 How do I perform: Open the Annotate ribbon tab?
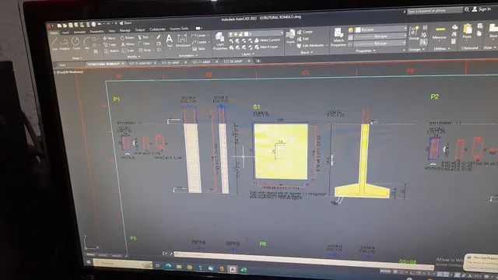tap(79, 32)
